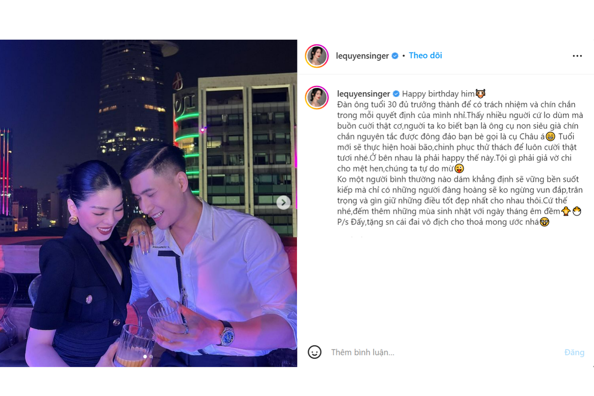Click the header profile avatar of lequyensinger
This screenshot has width=594, height=396.
click(x=317, y=56)
